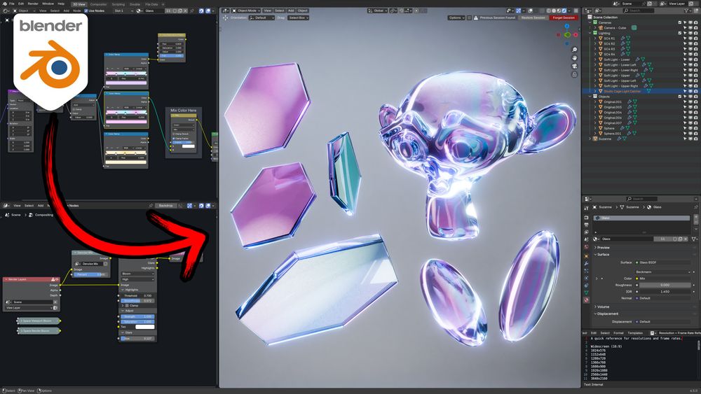Viewport: 701px width, 394px height.
Task: Toggle the camera view gizmo in viewport
Action: pyautogui.click(x=575, y=66)
